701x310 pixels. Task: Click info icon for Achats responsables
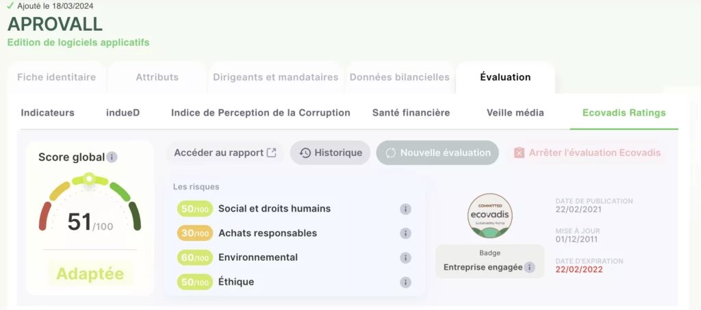tap(405, 233)
